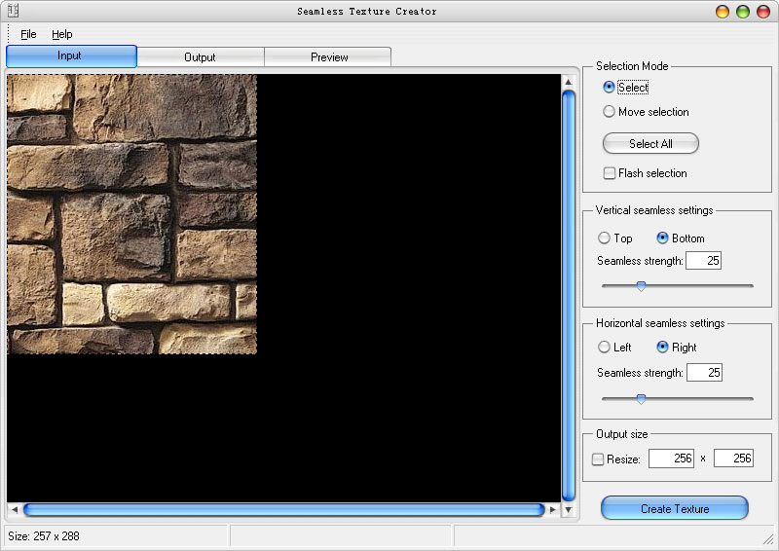Choose the Move selection radio option
Viewport: 779px width, 551px height.
point(610,112)
